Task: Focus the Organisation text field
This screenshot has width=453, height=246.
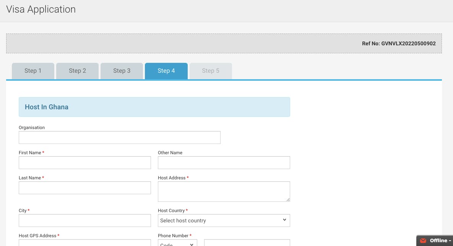Action: point(120,137)
